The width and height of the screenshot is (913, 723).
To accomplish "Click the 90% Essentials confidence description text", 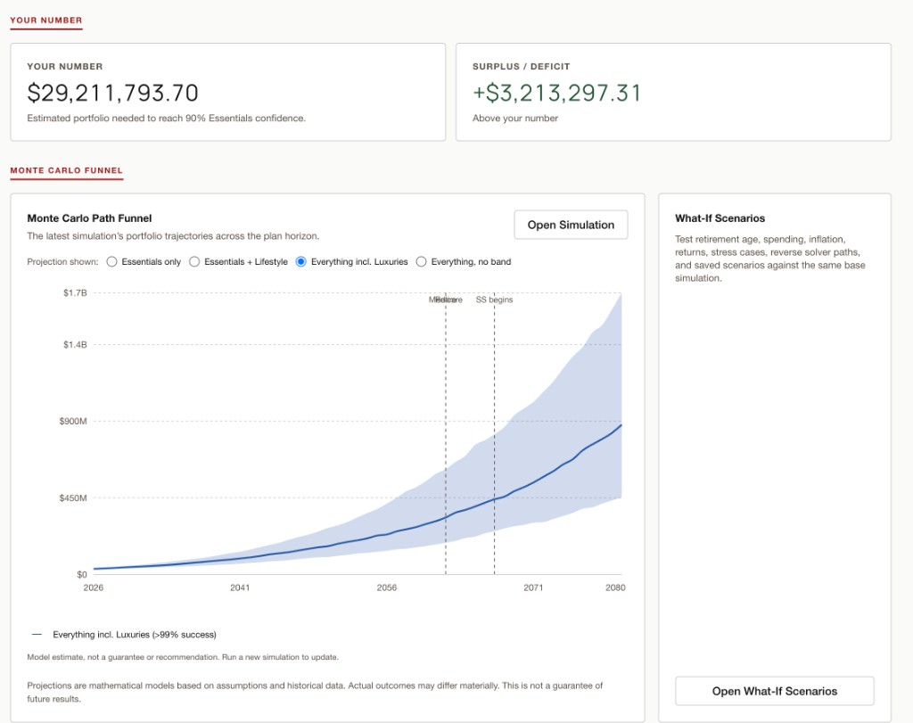I will [167, 119].
